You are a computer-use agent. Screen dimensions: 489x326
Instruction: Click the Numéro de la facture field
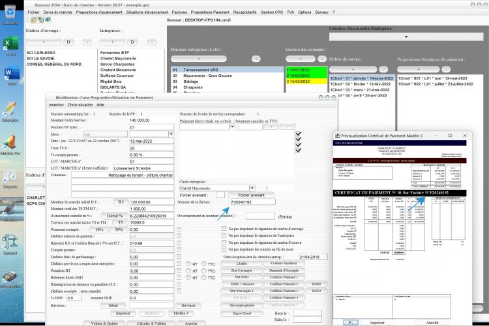(253, 202)
